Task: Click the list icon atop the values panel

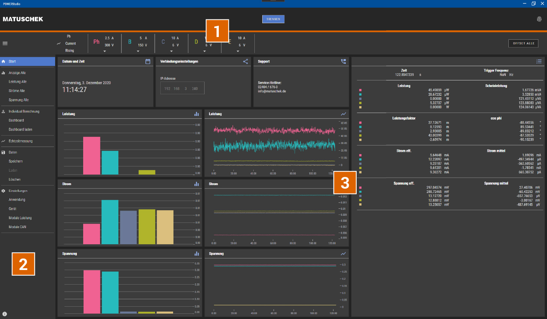Action: pyautogui.click(x=539, y=61)
